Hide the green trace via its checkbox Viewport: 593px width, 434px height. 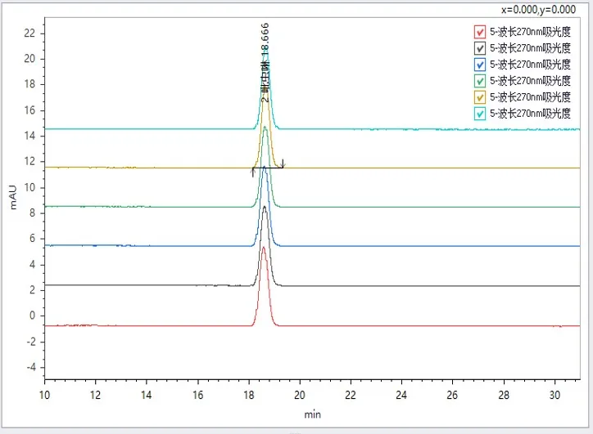[x=480, y=81]
